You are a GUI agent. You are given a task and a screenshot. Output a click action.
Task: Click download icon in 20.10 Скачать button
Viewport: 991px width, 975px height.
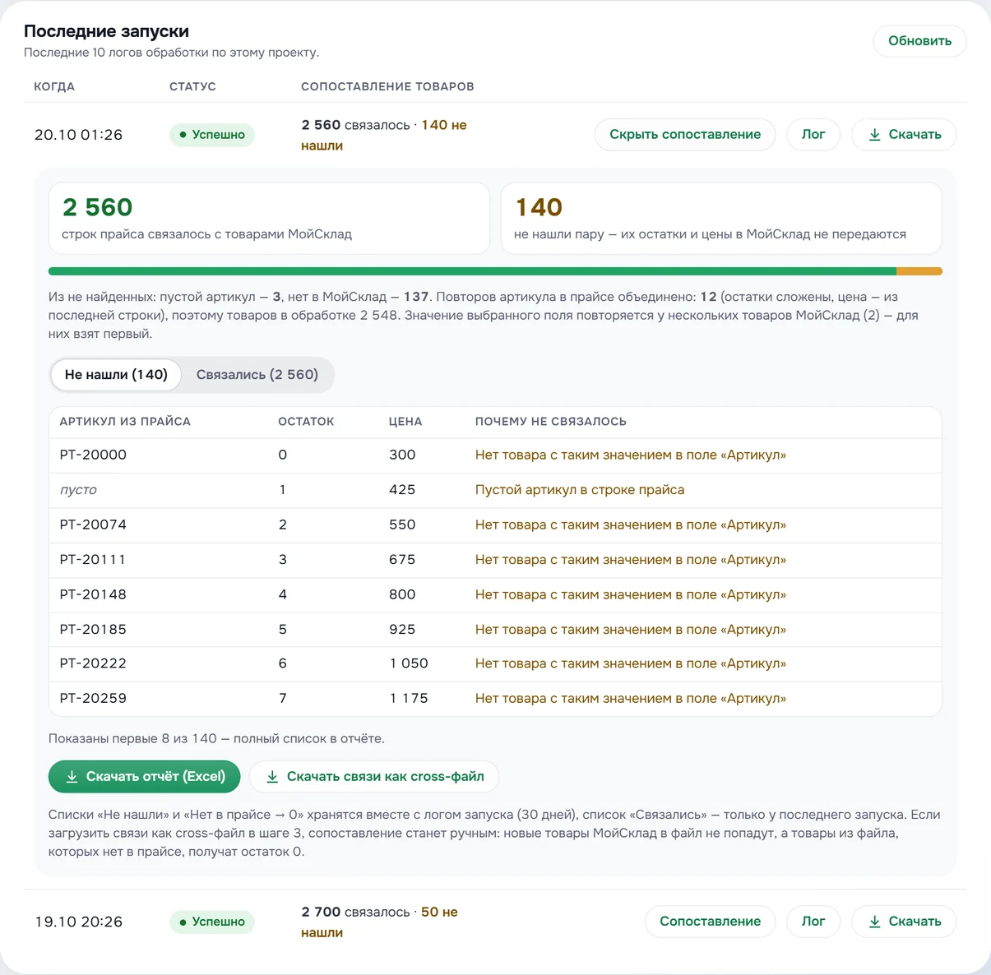[875, 135]
